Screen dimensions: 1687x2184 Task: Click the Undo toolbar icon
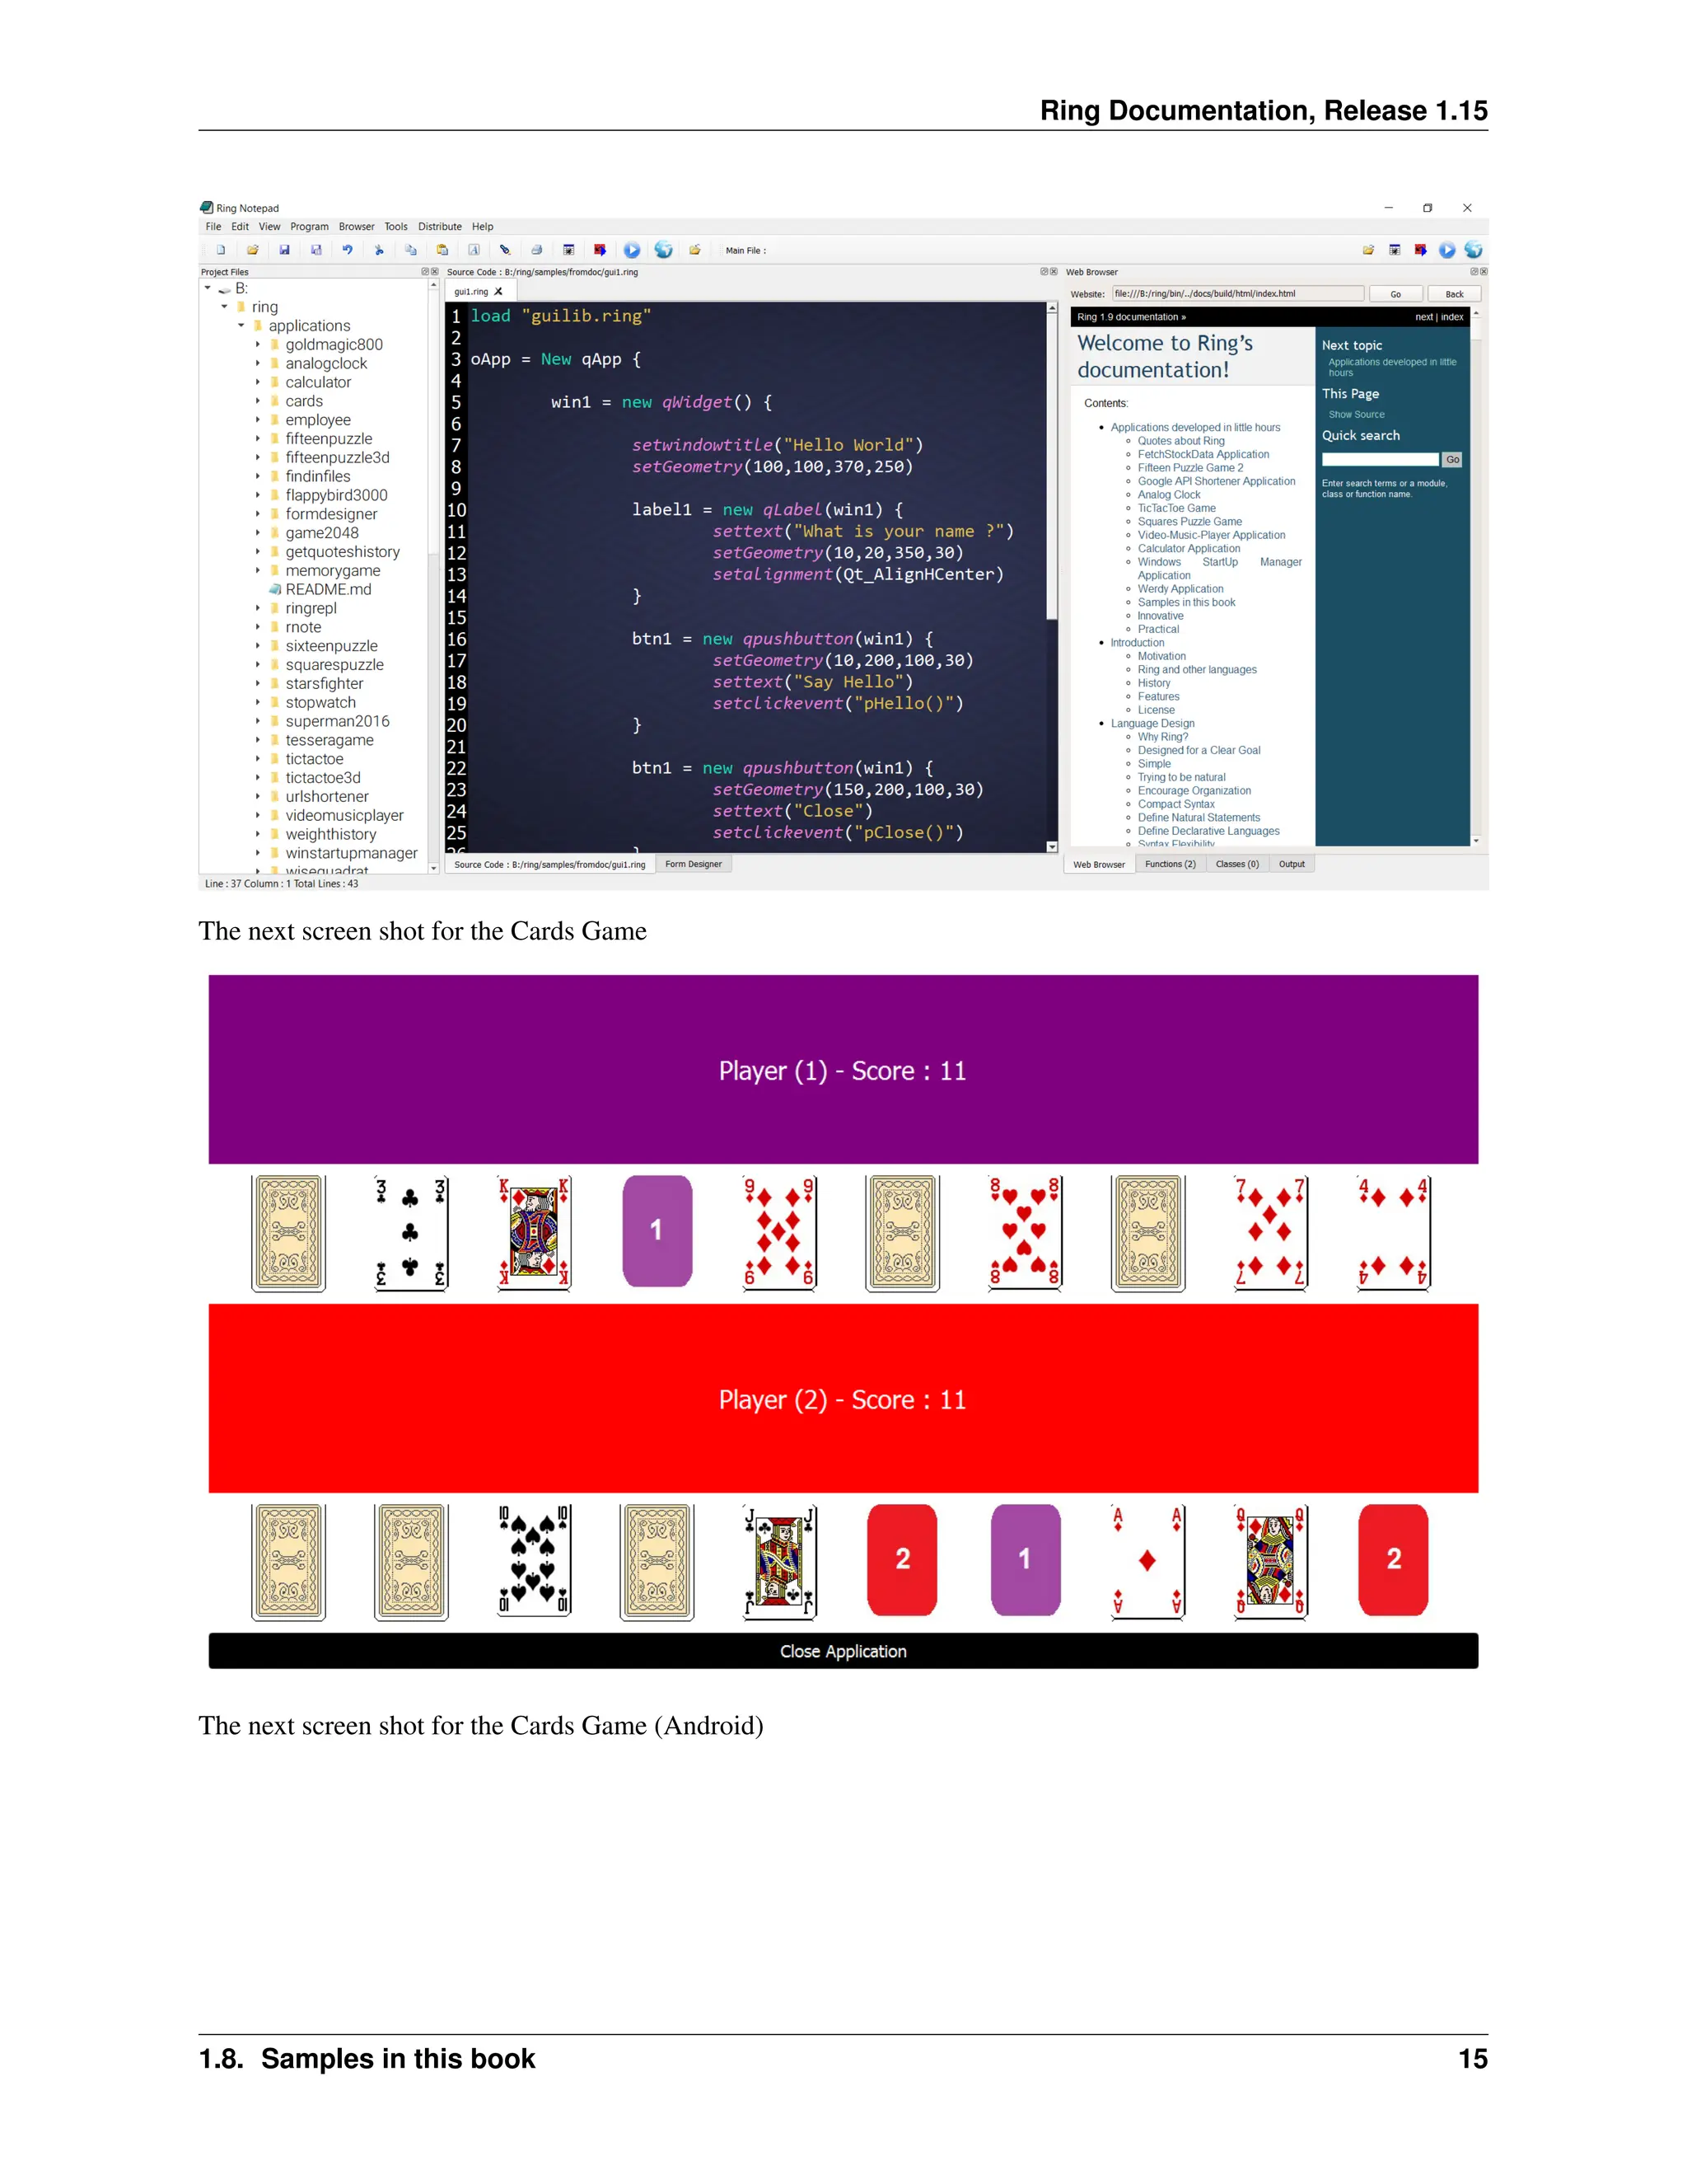click(x=347, y=250)
